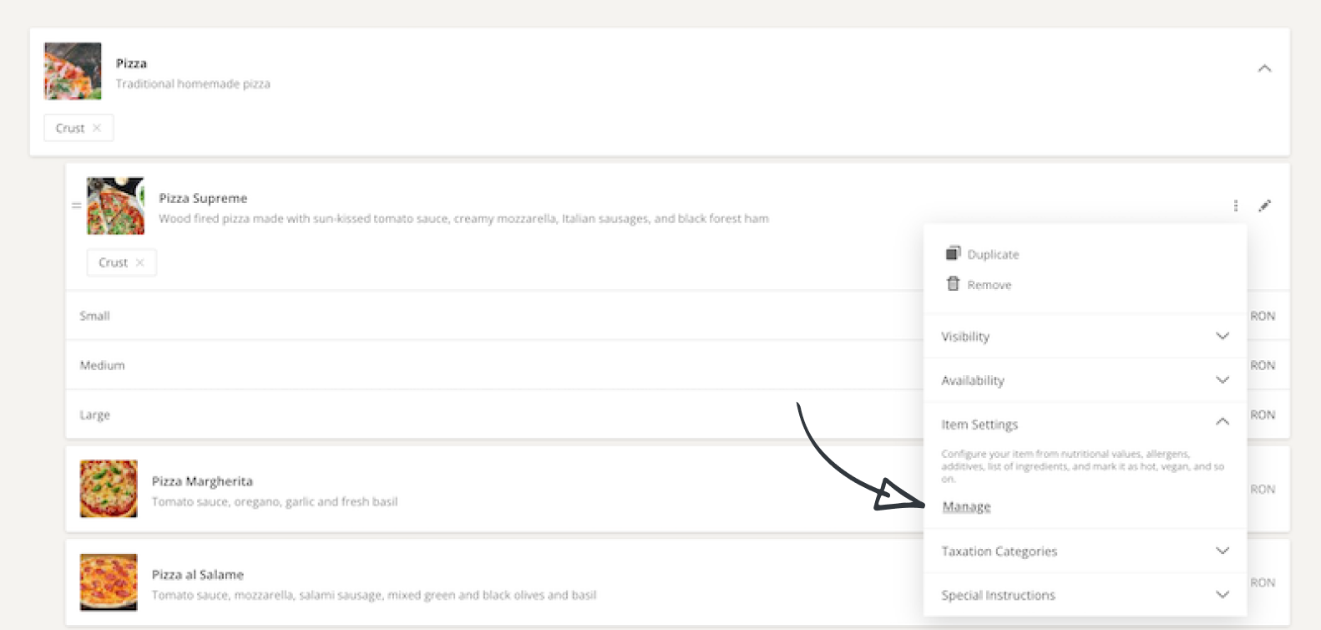Expand the Visibility section
Image resolution: width=1321 pixels, height=630 pixels.
tap(1222, 336)
